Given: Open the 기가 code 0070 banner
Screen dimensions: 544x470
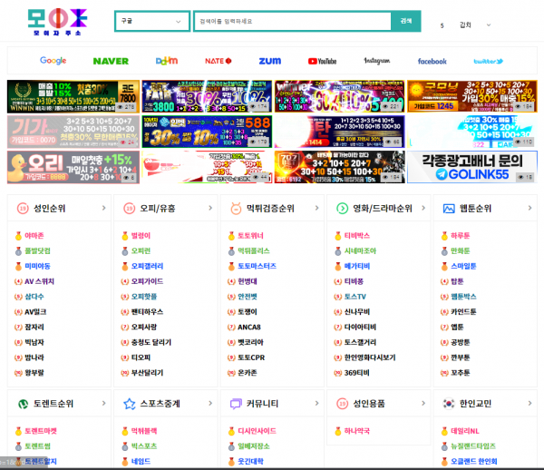Looking at the screenshot, I should coord(73,132).
